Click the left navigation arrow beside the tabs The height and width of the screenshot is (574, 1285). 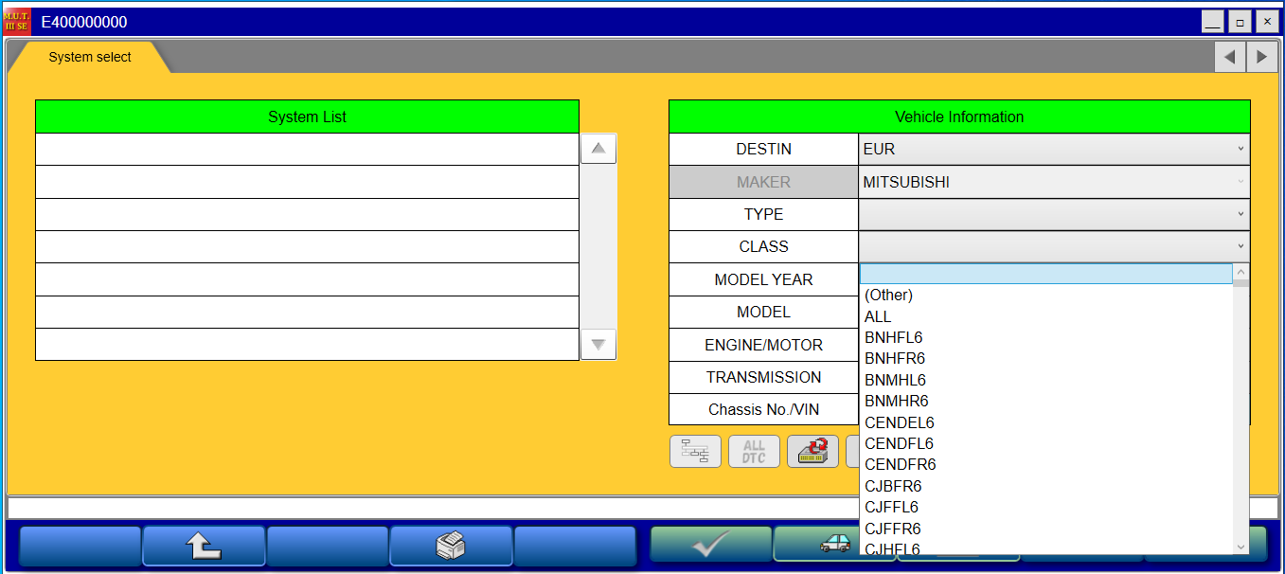[1229, 56]
